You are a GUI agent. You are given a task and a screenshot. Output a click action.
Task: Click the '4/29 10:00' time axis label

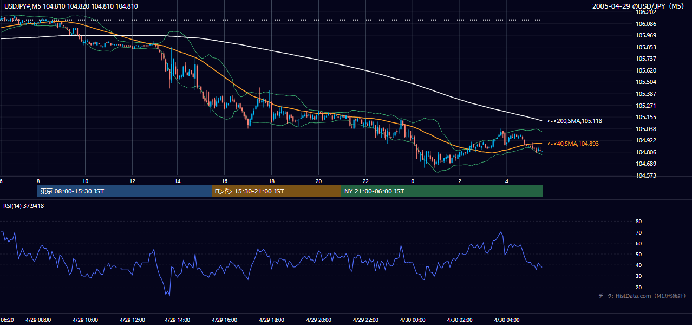(84, 320)
